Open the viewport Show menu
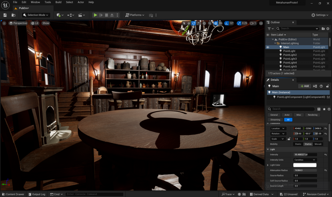332x197 pixels. [46, 23]
